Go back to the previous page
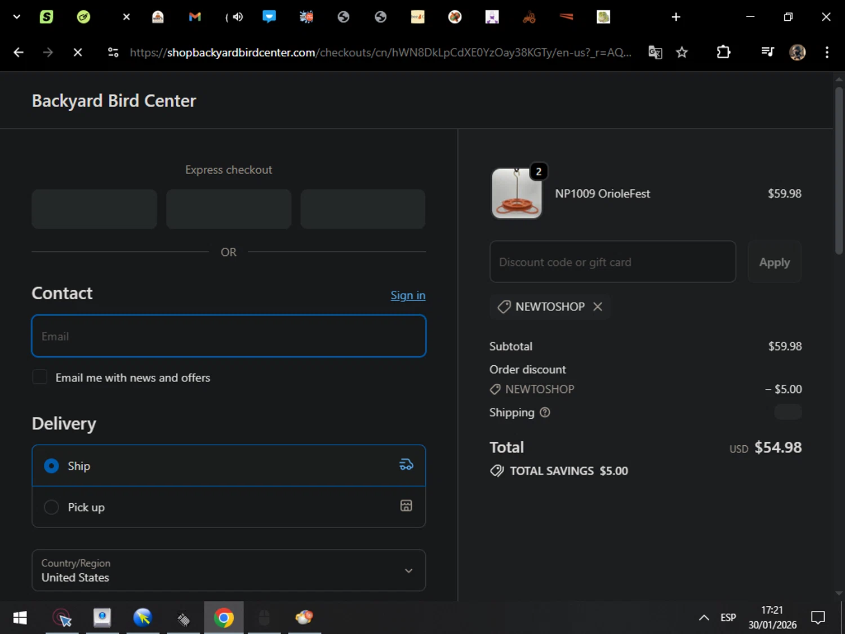Image resolution: width=845 pixels, height=634 pixels. click(x=19, y=52)
